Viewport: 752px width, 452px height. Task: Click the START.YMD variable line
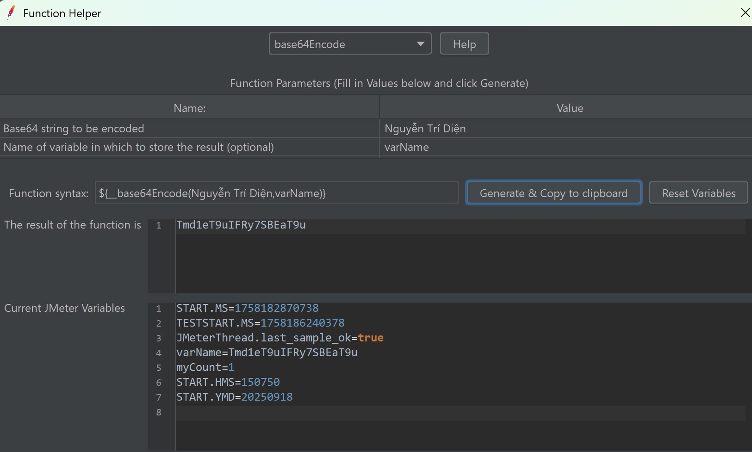tap(234, 397)
